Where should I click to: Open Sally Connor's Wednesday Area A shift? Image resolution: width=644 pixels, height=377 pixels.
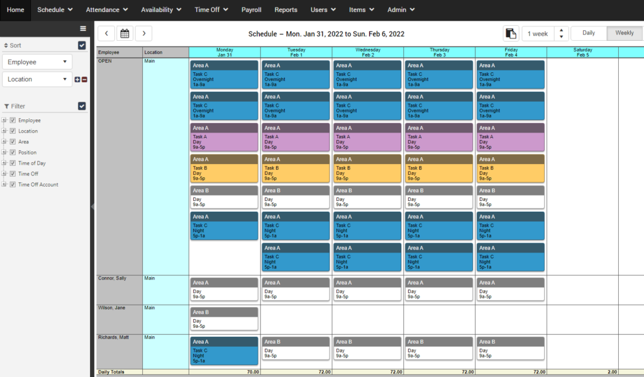pyautogui.click(x=367, y=289)
